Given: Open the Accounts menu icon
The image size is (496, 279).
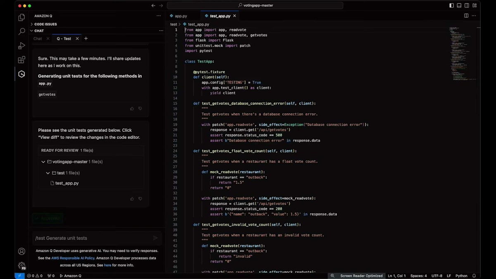Looking at the screenshot, I should (x=21, y=251).
